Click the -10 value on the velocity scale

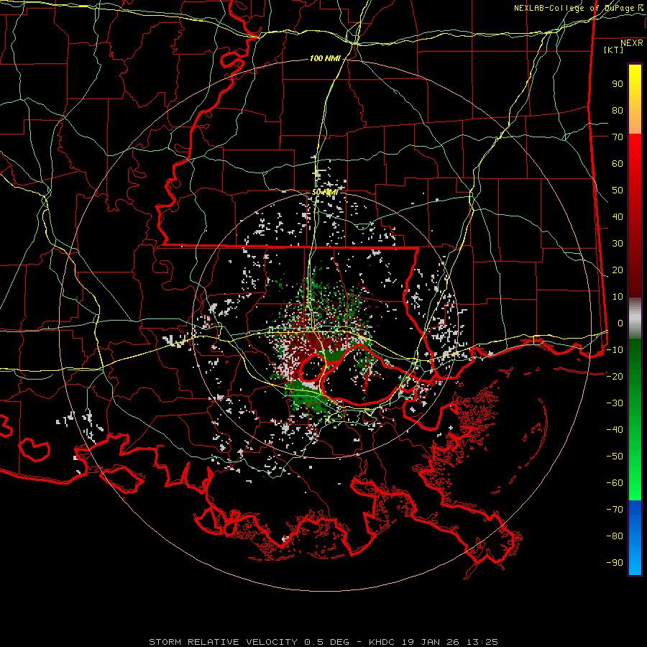coord(615,350)
